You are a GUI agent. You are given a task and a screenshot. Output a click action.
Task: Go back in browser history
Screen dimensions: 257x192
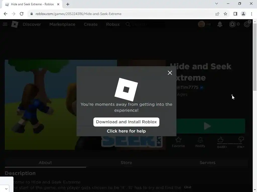(x=6, y=14)
